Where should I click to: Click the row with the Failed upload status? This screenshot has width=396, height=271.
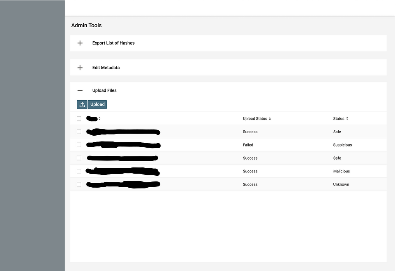point(248,145)
